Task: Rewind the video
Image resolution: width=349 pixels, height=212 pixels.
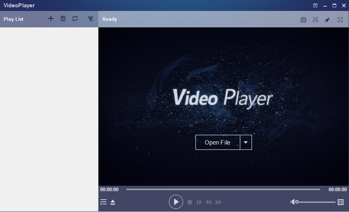Action: 208,202
